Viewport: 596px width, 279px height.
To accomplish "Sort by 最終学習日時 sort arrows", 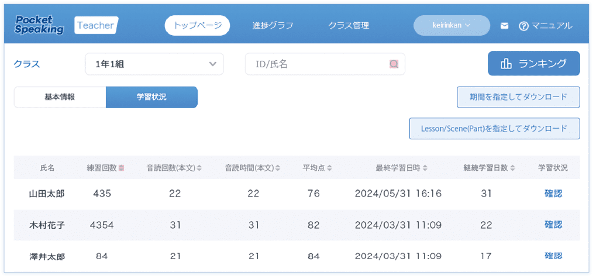I will pyautogui.click(x=424, y=168).
